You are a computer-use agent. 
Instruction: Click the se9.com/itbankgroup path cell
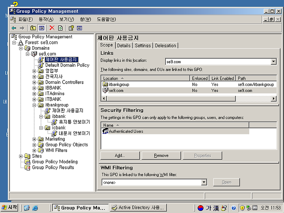pyautogui.click(x=256, y=84)
